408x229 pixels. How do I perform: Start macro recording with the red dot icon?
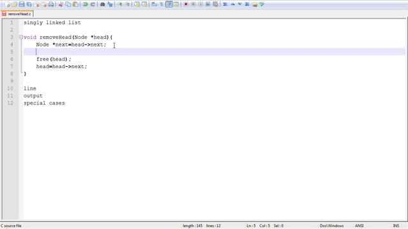point(186,4)
